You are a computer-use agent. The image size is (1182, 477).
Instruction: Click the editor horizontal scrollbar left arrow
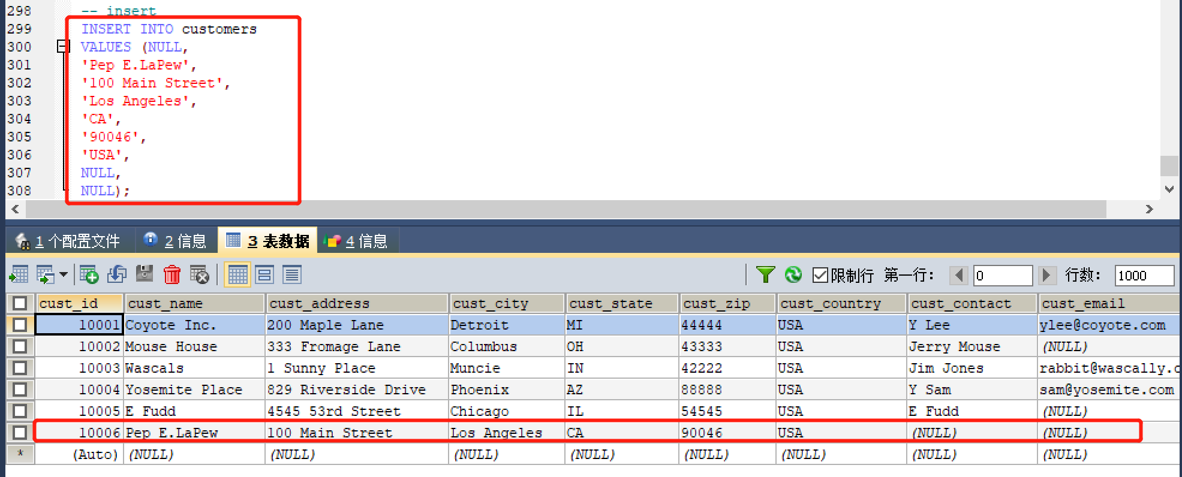[x=16, y=209]
